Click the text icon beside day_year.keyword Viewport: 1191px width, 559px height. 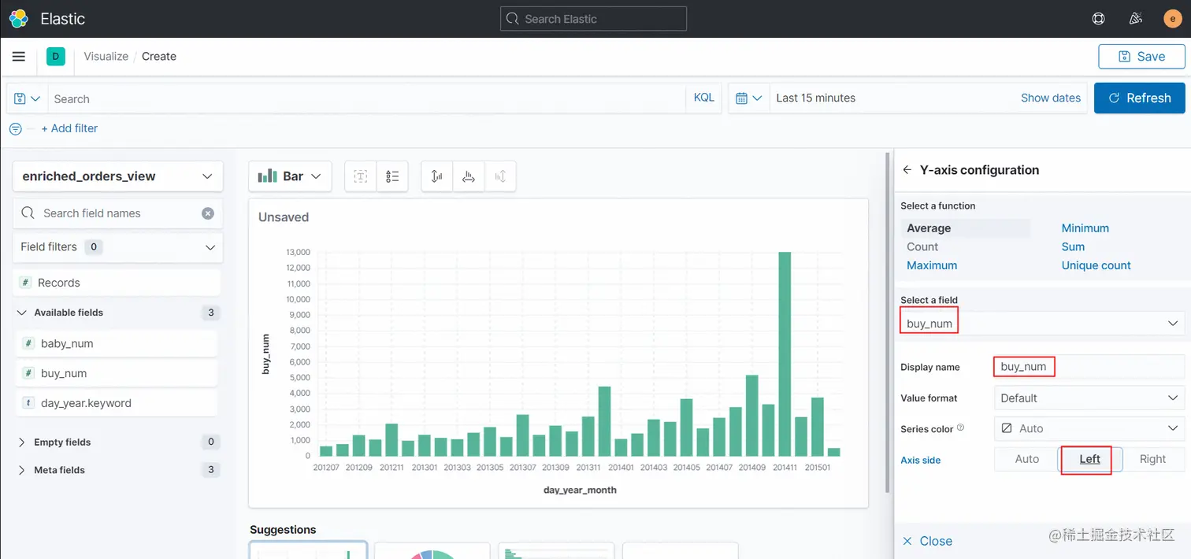point(28,403)
